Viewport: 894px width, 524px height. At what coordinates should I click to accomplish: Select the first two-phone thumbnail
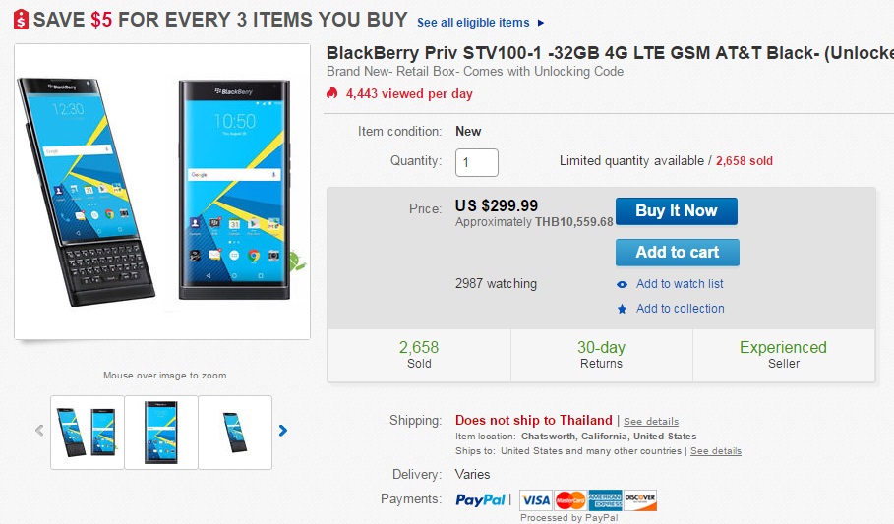tap(88, 432)
